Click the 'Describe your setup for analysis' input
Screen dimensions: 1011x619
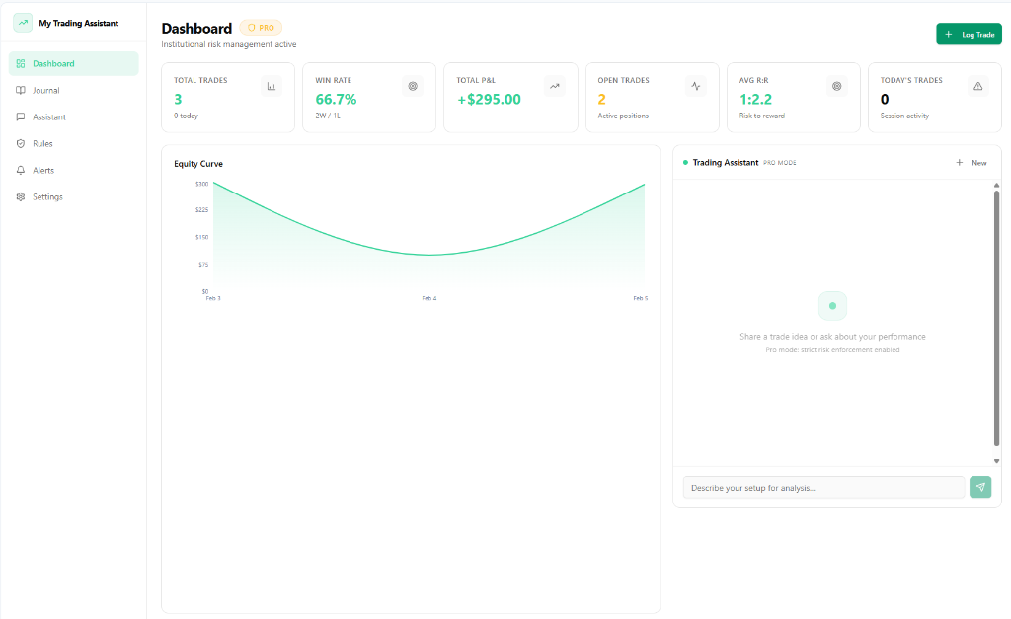click(824, 488)
